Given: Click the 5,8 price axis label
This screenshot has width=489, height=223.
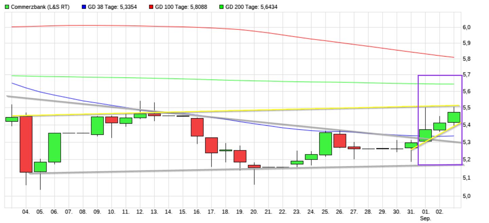Looking at the screenshot, I should (467, 59).
